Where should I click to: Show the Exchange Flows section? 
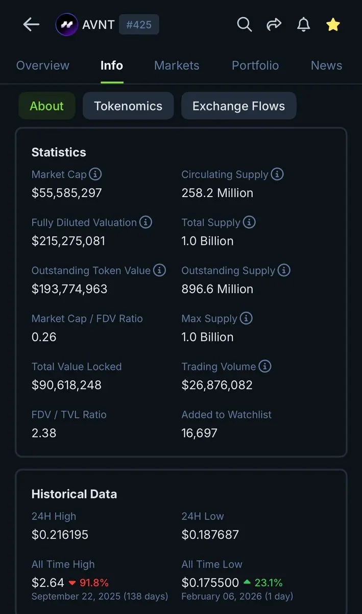(x=238, y=106)
